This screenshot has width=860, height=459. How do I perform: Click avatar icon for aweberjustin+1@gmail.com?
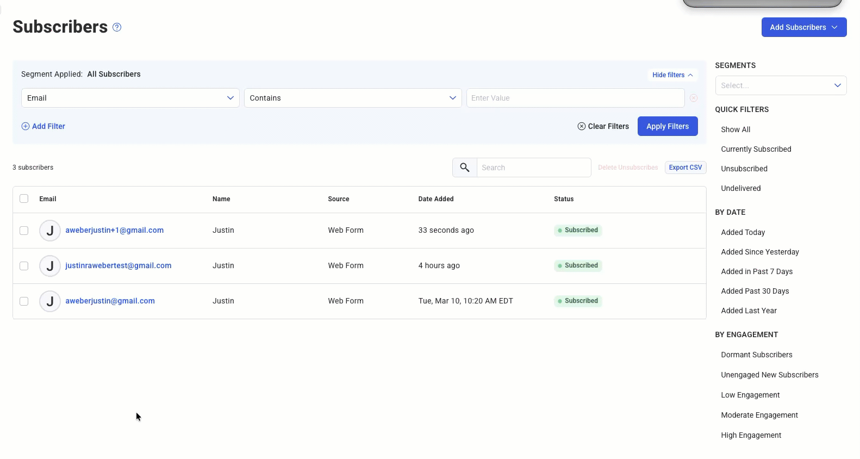coord(50,231)
